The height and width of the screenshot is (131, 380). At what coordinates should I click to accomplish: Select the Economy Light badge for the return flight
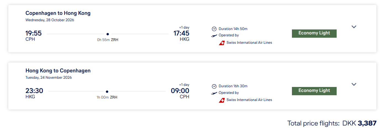coord(314,91)
